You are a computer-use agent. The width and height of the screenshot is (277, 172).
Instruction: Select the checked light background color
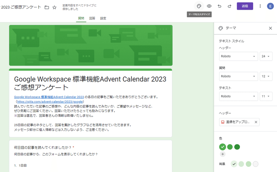(x=234, y=164)
